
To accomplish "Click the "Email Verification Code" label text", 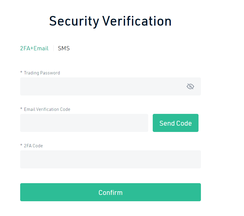I will [x=47, y=109].
